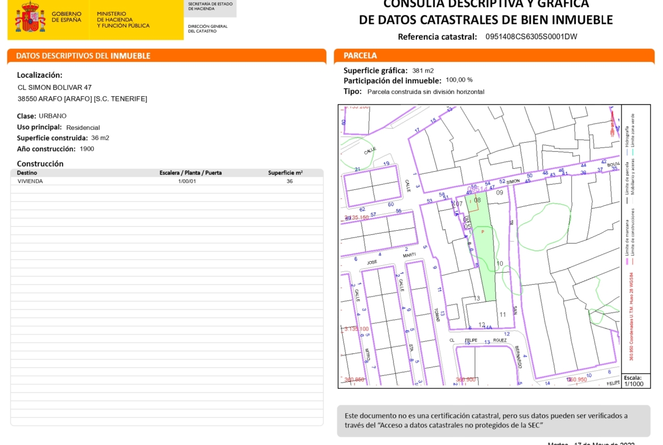The width and height of the screenshot is (663, 445).
Task: Click 'Dirección General del Catastro' text
Action: click(x=207, y=28)
